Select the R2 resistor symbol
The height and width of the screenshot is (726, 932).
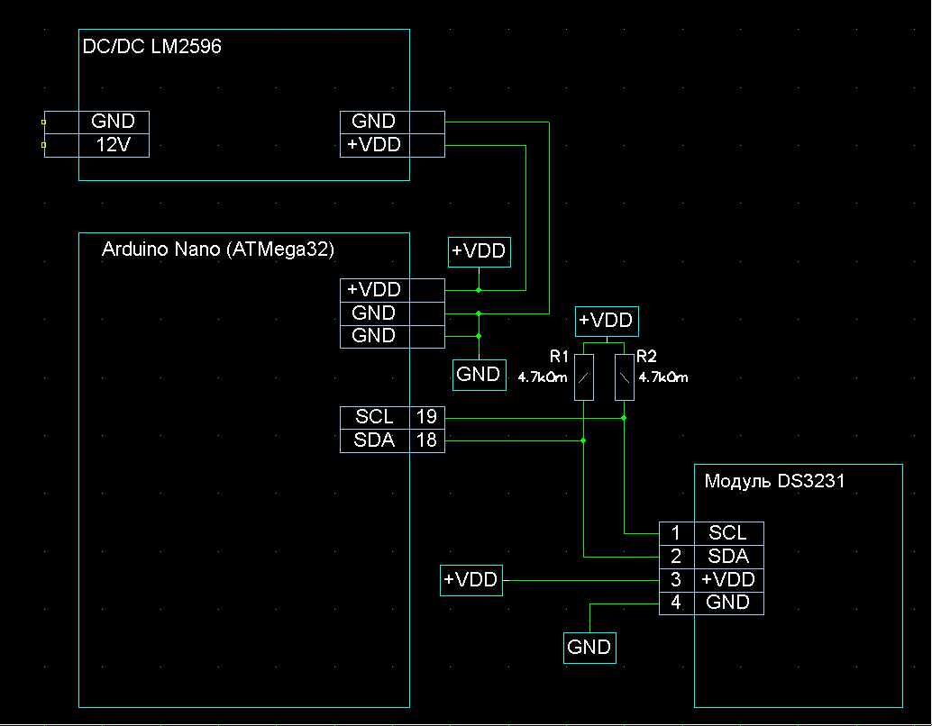coord(624,377)
